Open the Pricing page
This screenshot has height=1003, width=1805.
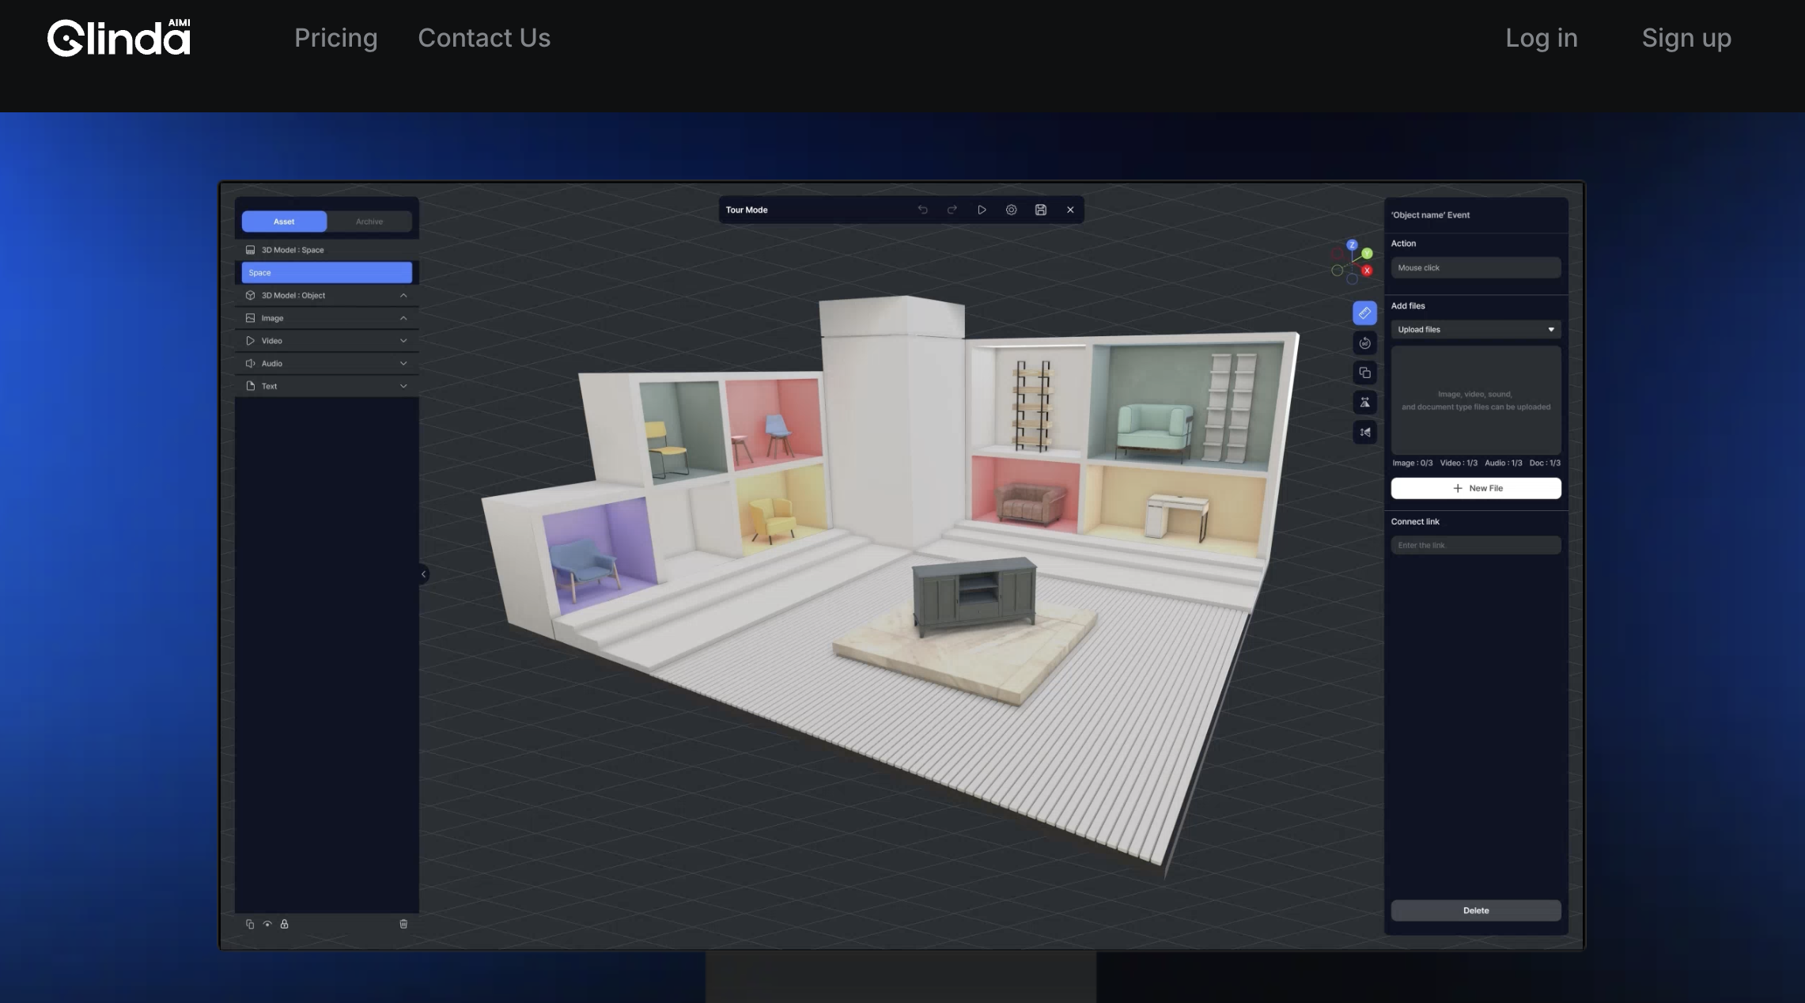click(335, 38)
